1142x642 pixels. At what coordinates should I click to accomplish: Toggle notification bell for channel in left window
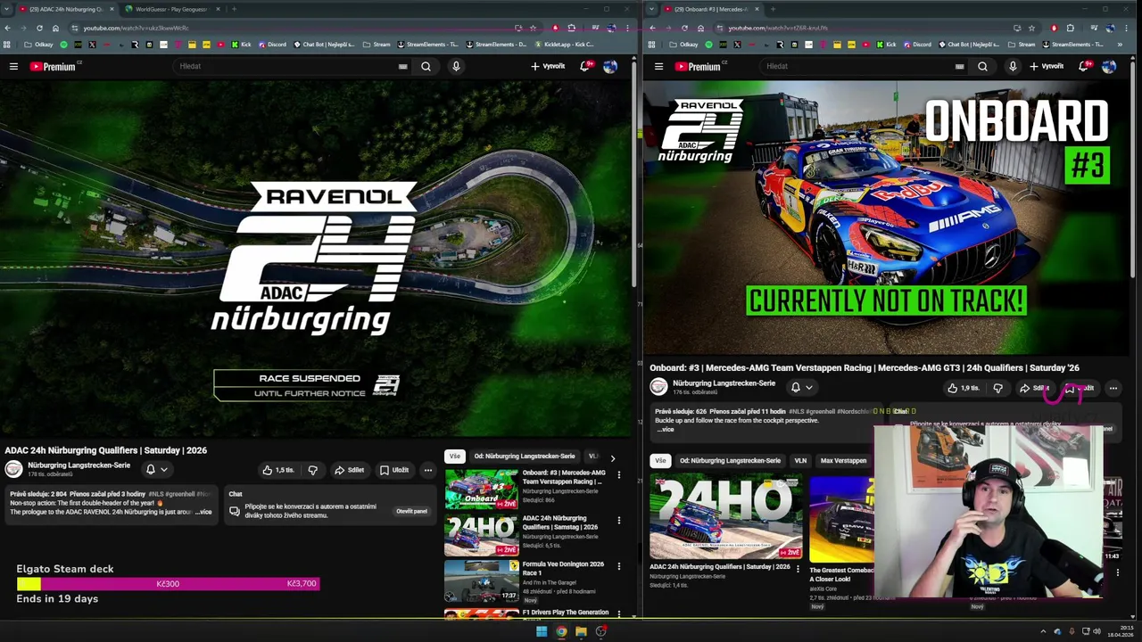click(156, 469)
